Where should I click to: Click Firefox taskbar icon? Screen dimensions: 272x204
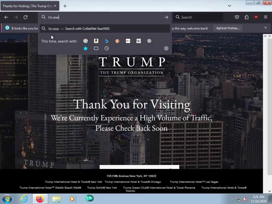tap(40, 199)
